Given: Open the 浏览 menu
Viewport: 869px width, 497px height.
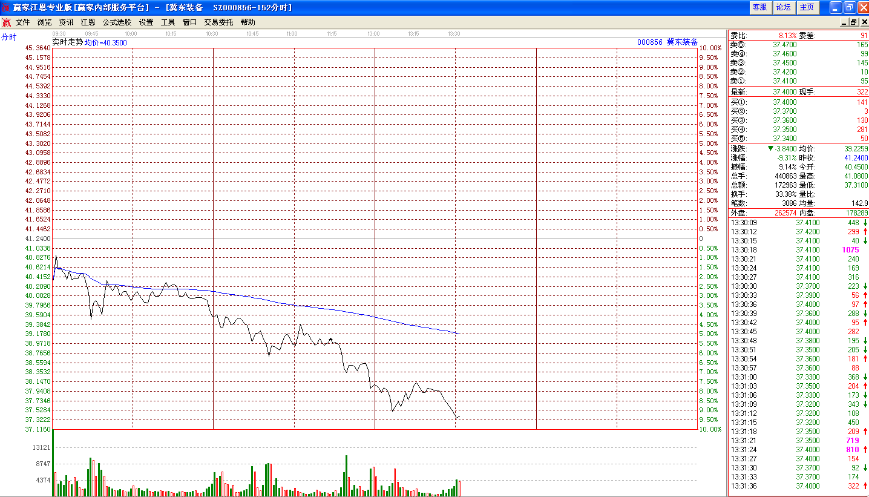Looking at the screenshot, I should (44, 22).
